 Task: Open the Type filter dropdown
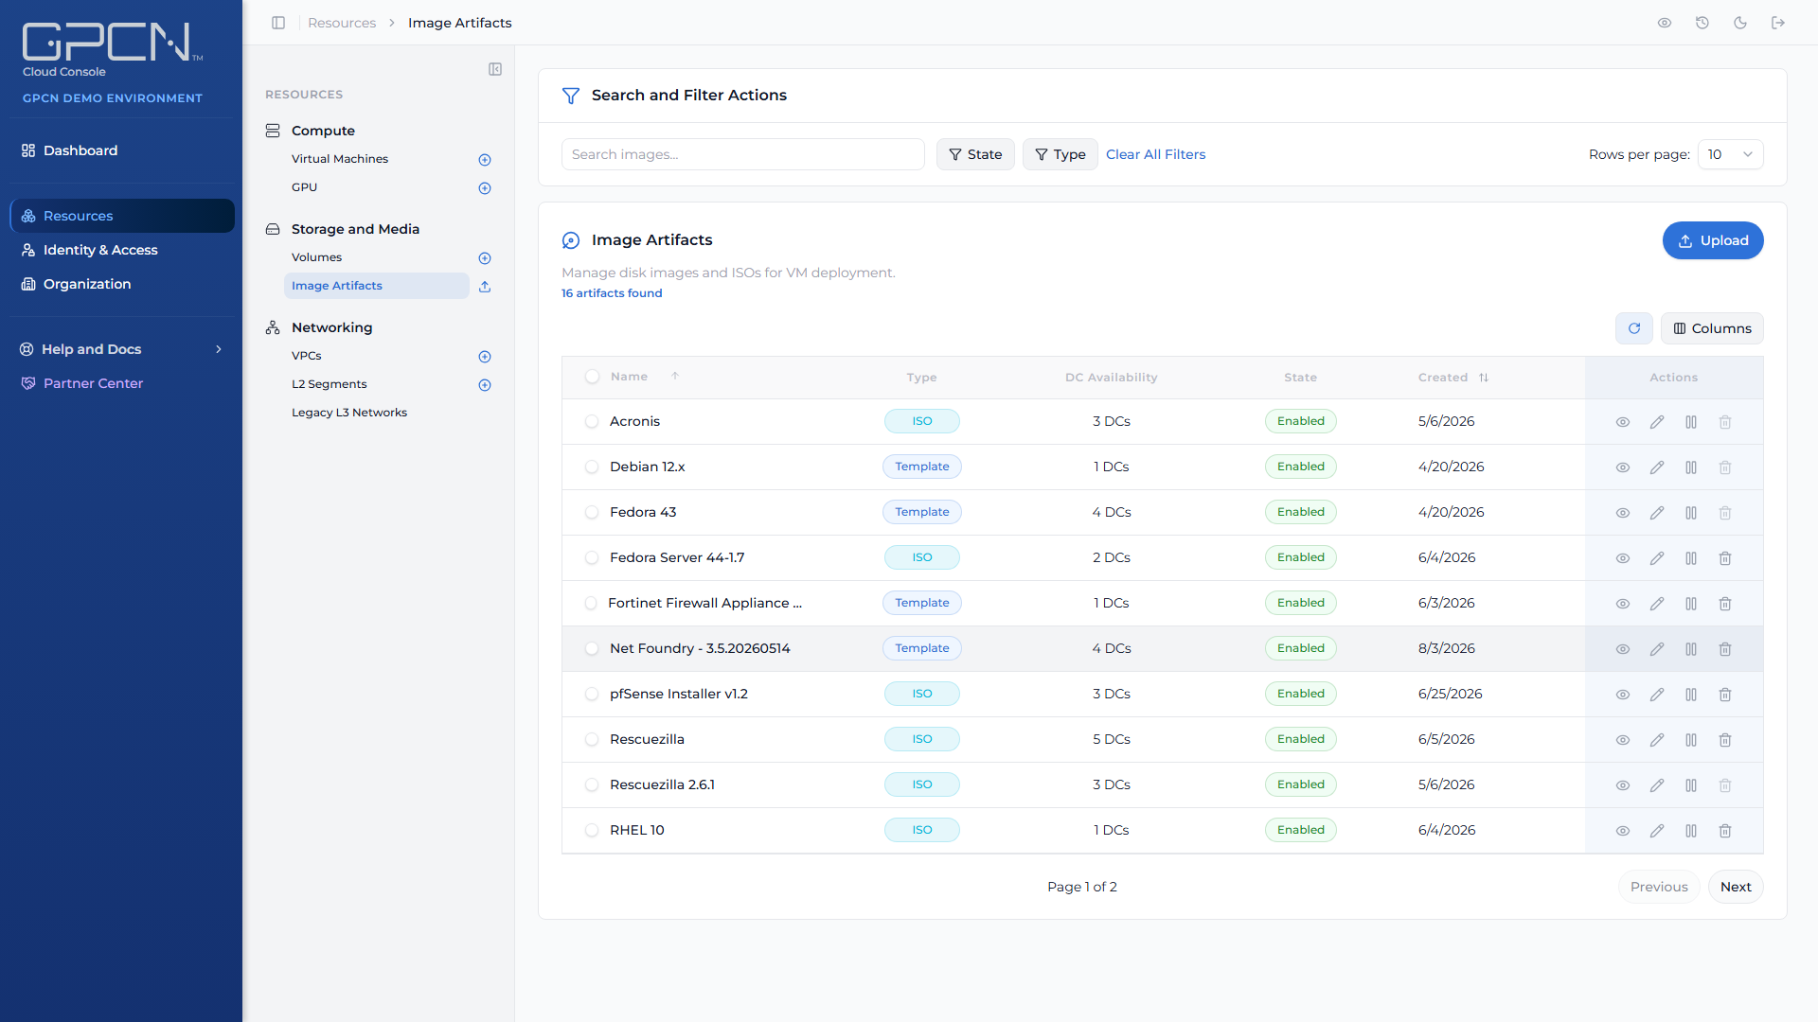click(1060, 154)
